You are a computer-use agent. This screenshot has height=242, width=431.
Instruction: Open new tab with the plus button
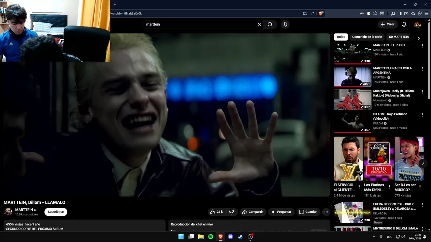tap(115, 4)
